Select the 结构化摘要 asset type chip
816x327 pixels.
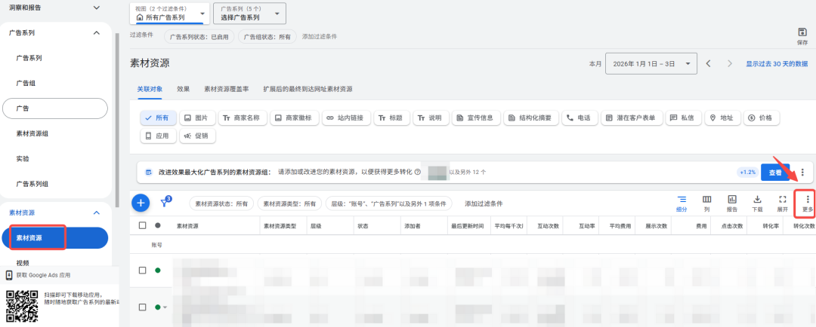[531, 118]
